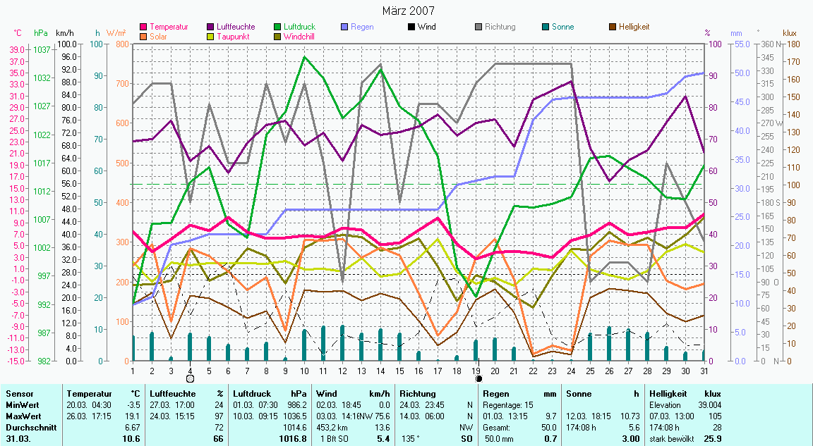The height and width of the screenshot is (446, 813).
Task: Click the blue Regen legend swatch
Action: coord(344,27)
